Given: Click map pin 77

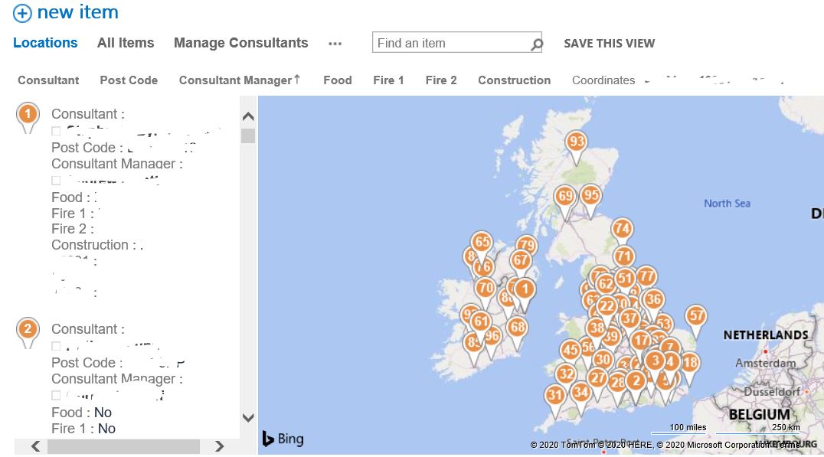Looking at the screenshot, I should pos(647,277).
